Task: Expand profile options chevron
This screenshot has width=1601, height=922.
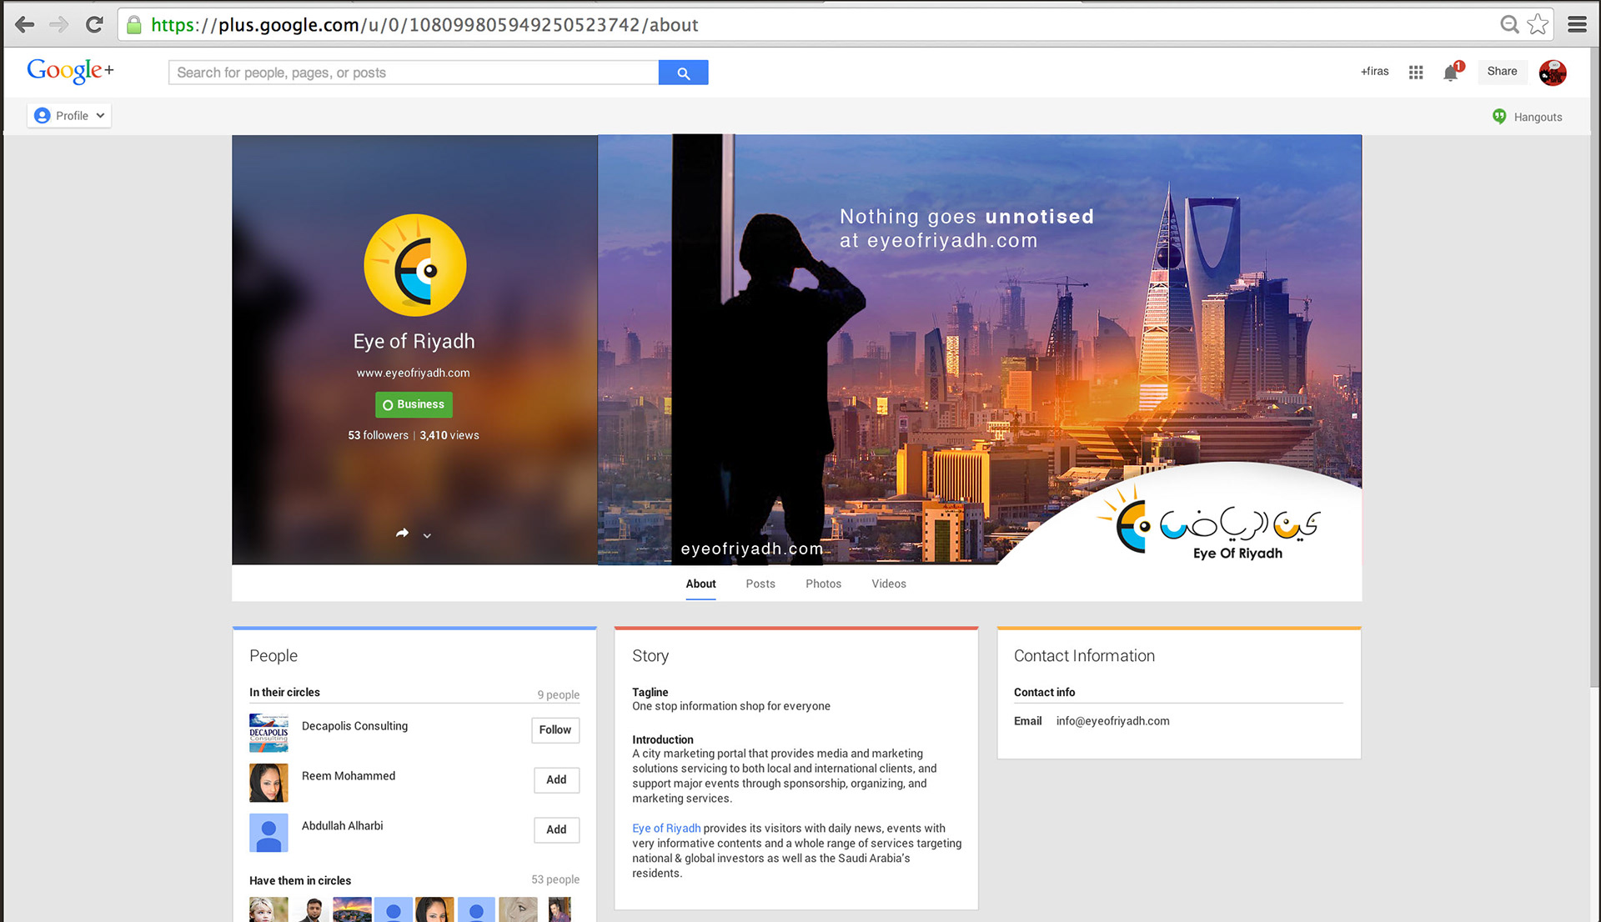Action: tap(427, 535)
